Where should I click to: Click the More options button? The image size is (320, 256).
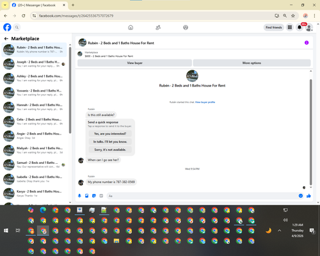click(x=252, y=63)
